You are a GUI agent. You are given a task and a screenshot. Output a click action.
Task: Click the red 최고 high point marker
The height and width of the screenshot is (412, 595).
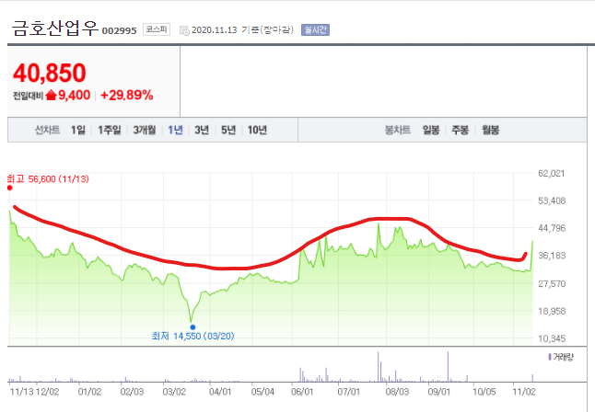pyautogui.click(x=10, y=188)
